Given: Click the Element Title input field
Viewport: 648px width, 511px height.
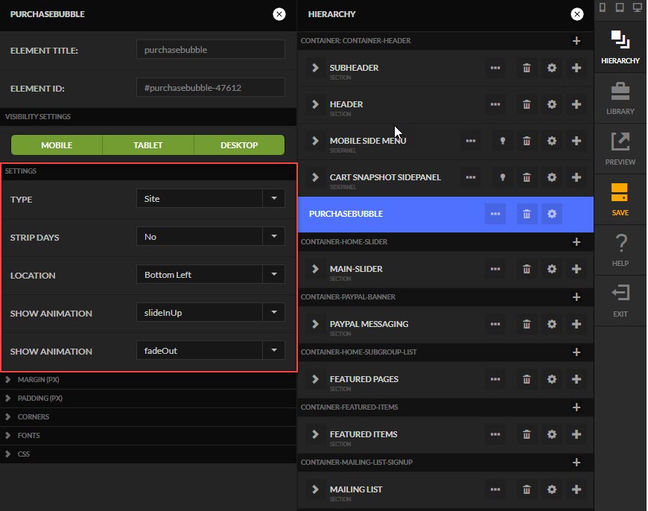Looking at the screenshot, I should (210, 50).
